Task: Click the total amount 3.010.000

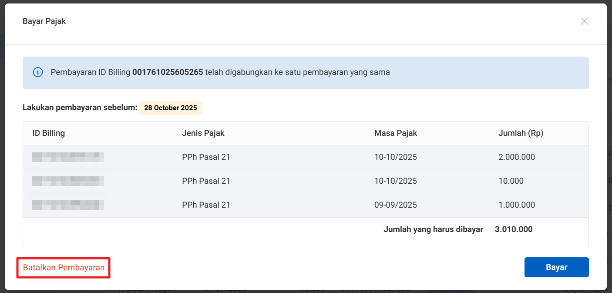Action: [514, 229]
